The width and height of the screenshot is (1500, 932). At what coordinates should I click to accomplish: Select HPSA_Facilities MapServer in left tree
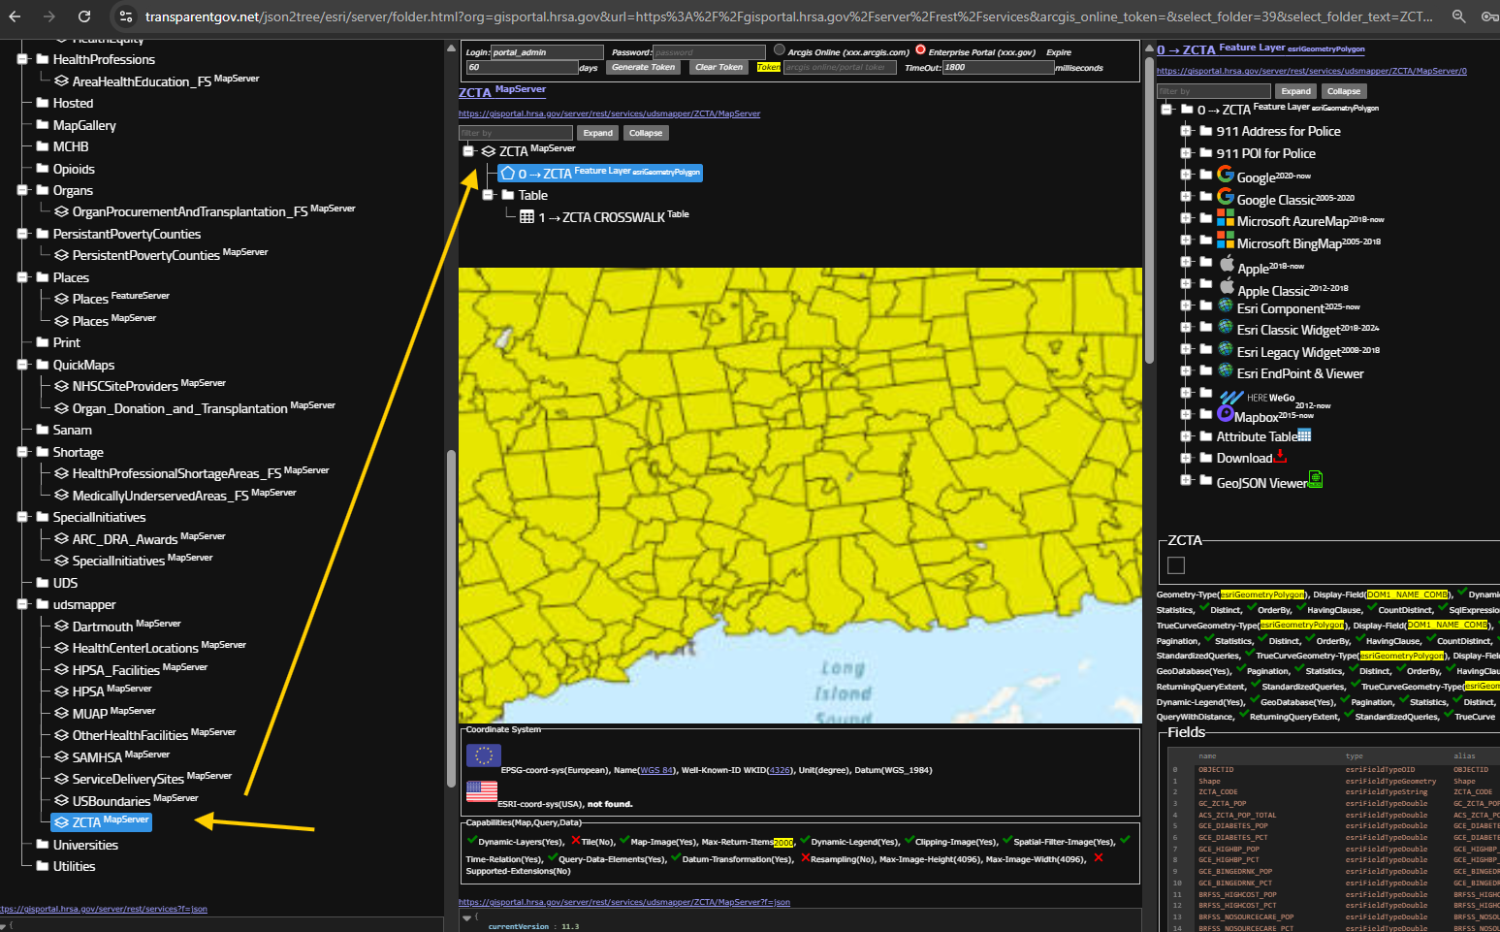coord(116,670)
